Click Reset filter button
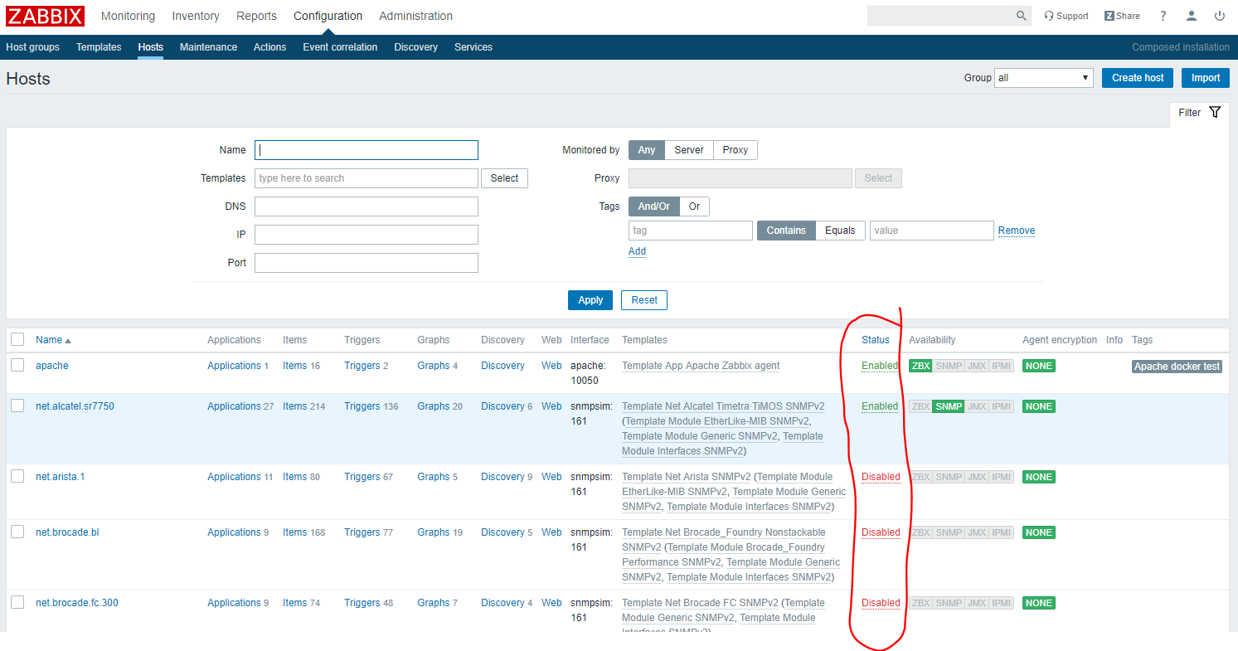The image size is (1238, 651). pos(644,300)
